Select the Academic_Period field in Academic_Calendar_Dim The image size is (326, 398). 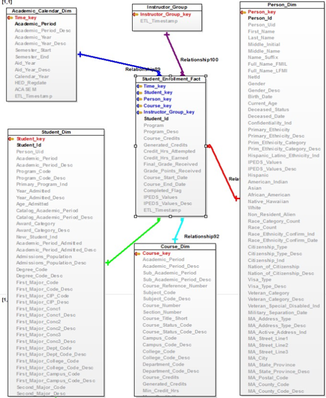tap(36, 24)
